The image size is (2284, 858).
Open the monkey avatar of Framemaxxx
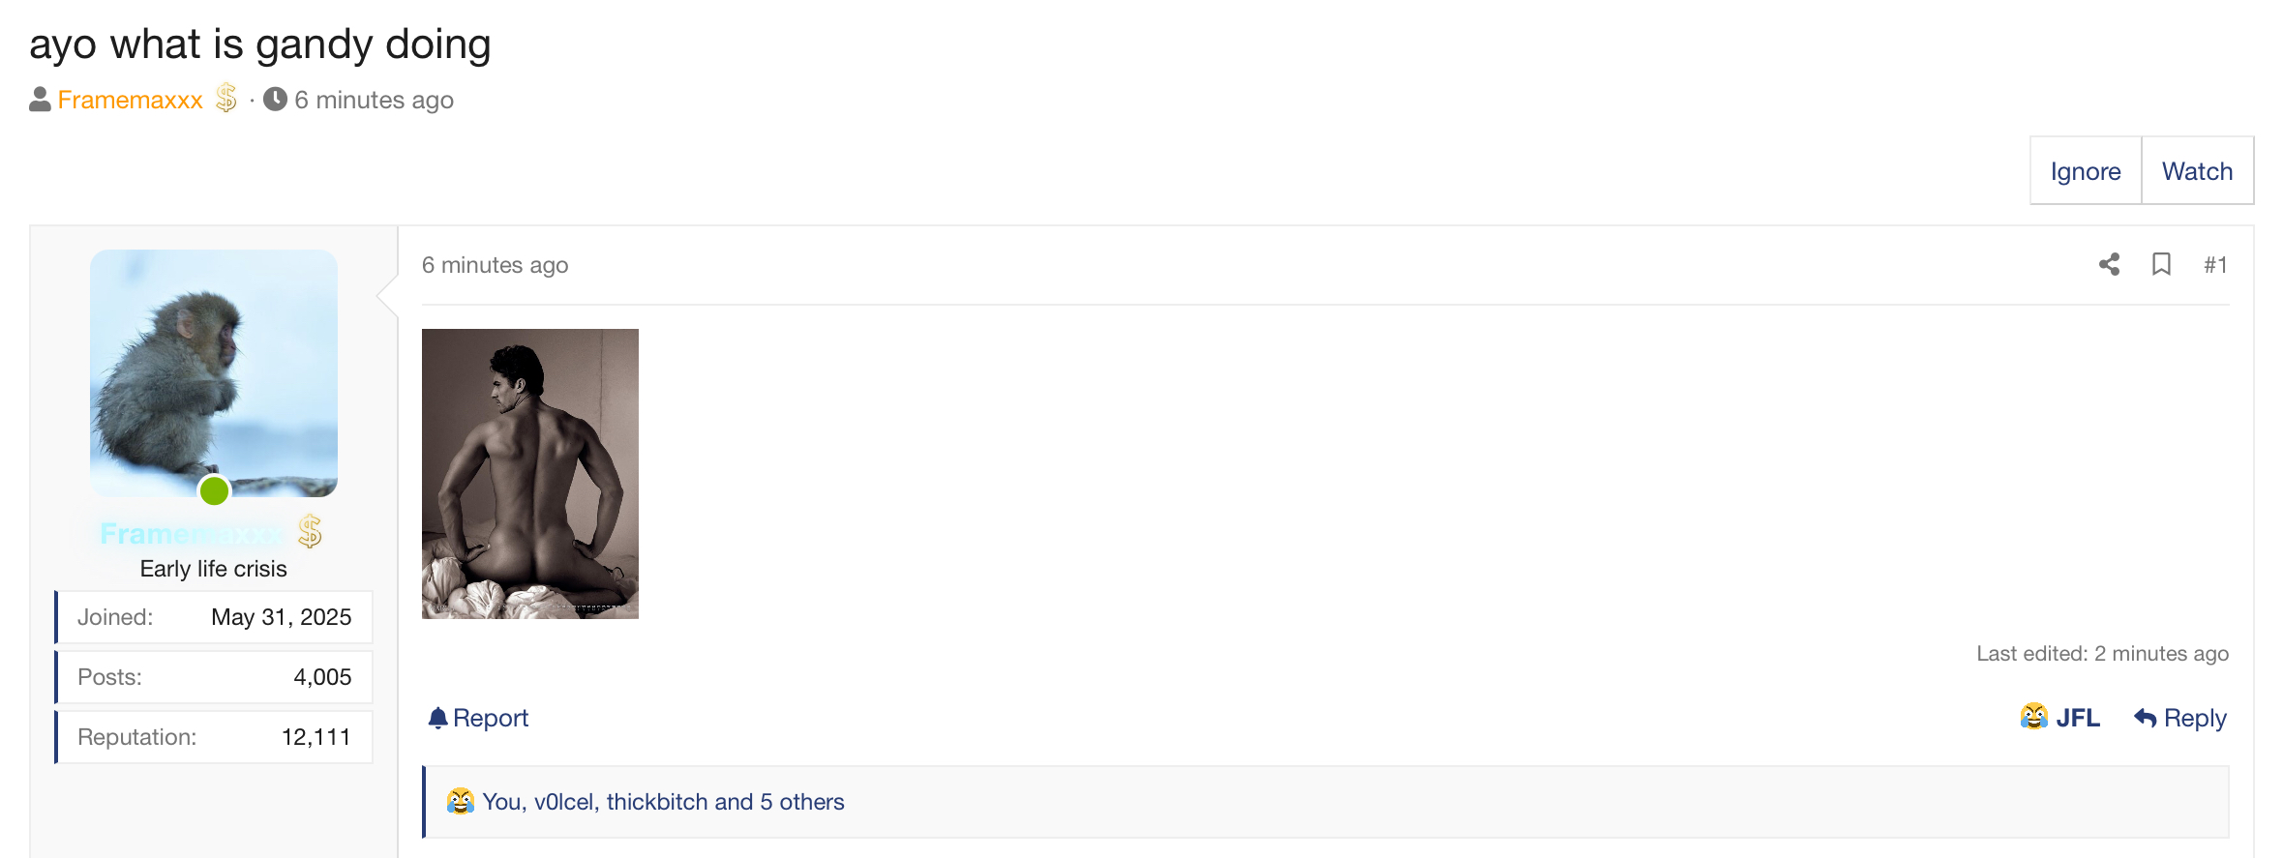coord(214,373)
